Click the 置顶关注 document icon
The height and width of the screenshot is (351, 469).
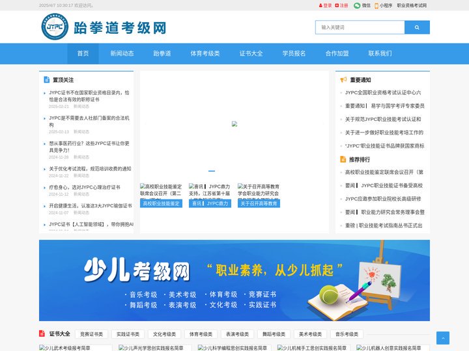(47, 80)
